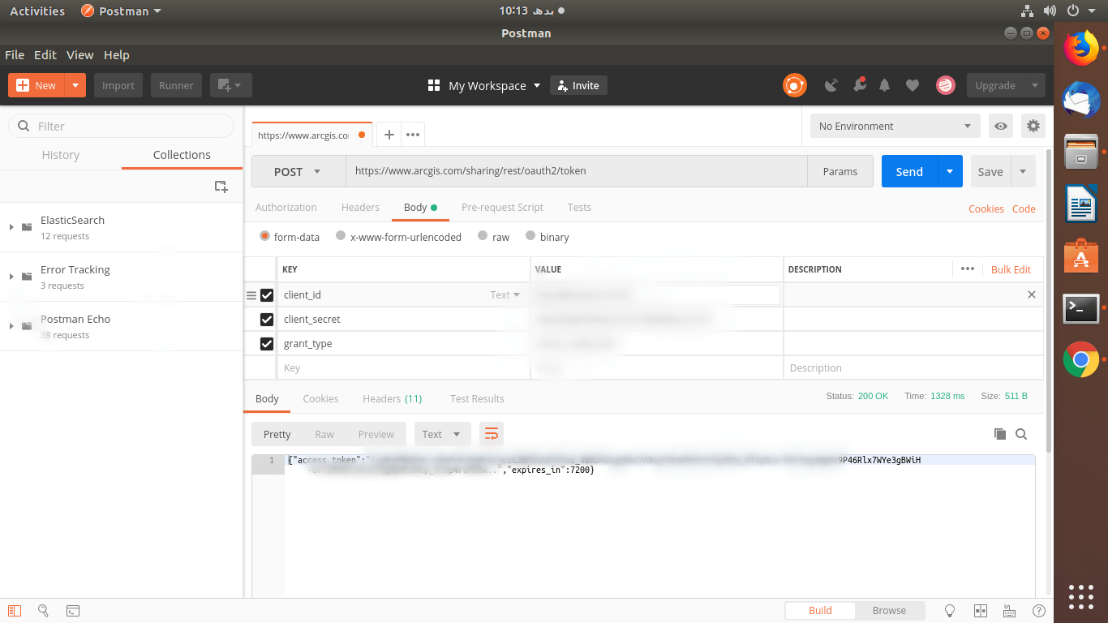Image resolution: width=1108 pixels, height=623 pixels.
Task: Copy response to clipboard icon
Action: coord(999,434)
